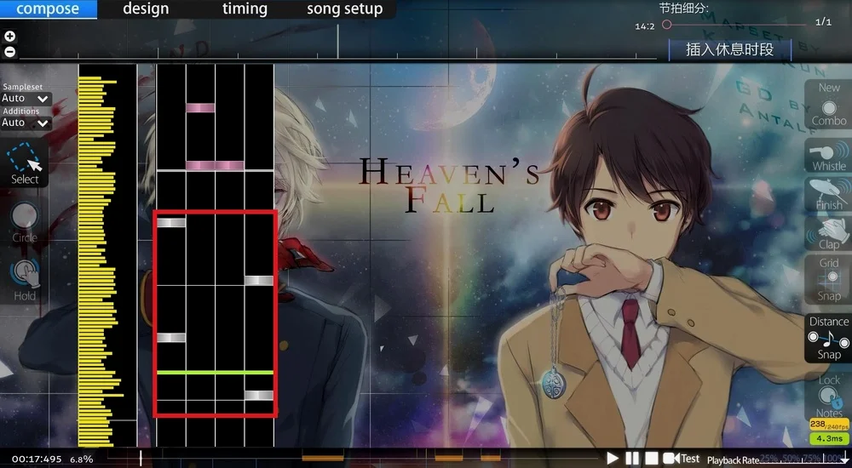
Task: Zoom in the timeline with plus icon
Action: point(9,37)
